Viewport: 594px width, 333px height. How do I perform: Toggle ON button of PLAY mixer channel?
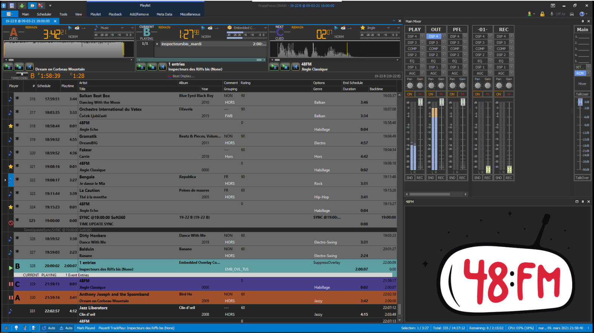(410, 94)
